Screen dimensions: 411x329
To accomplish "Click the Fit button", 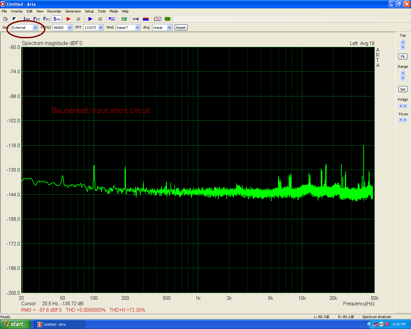I will pyautogui.click(x=403, y=57).
